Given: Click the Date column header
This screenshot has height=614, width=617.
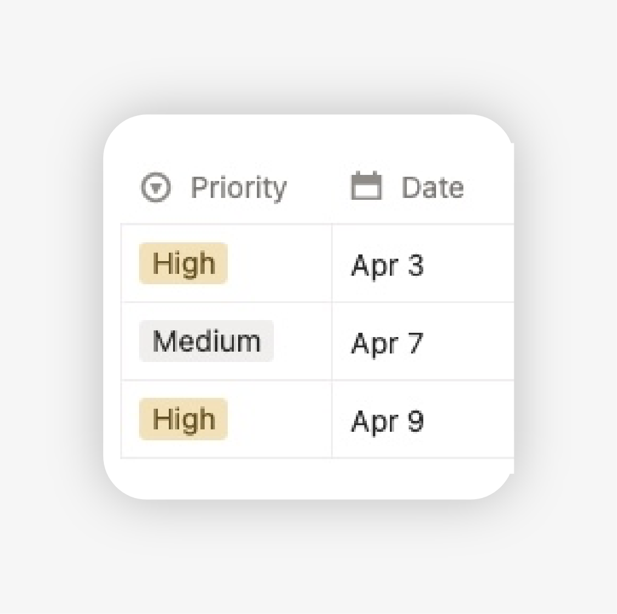Looking at the screenshot, I should click(x=432, y=187).
